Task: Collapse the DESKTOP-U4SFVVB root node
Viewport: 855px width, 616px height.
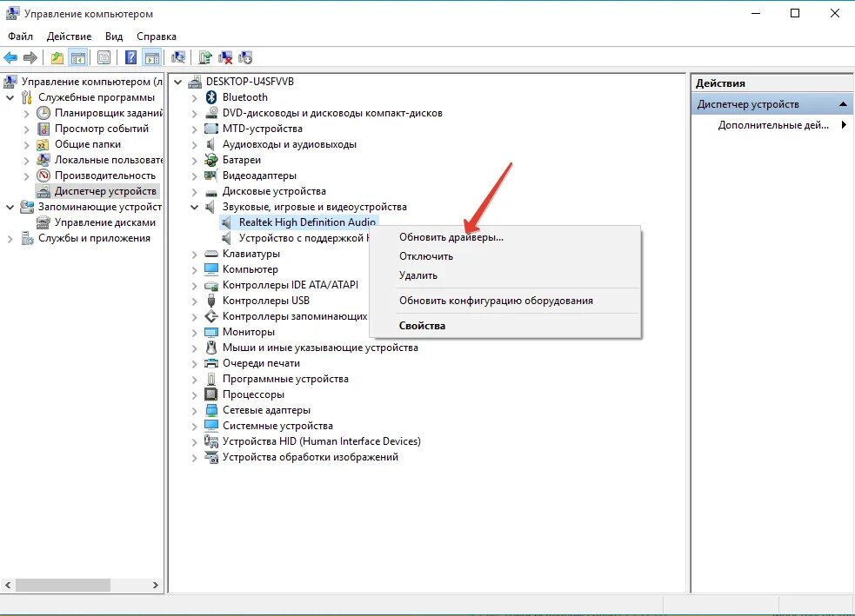Action: click(177, 83)
